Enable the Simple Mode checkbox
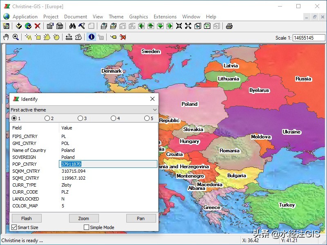The width and height of the screenshot is (327, 245). pos(86,227)
